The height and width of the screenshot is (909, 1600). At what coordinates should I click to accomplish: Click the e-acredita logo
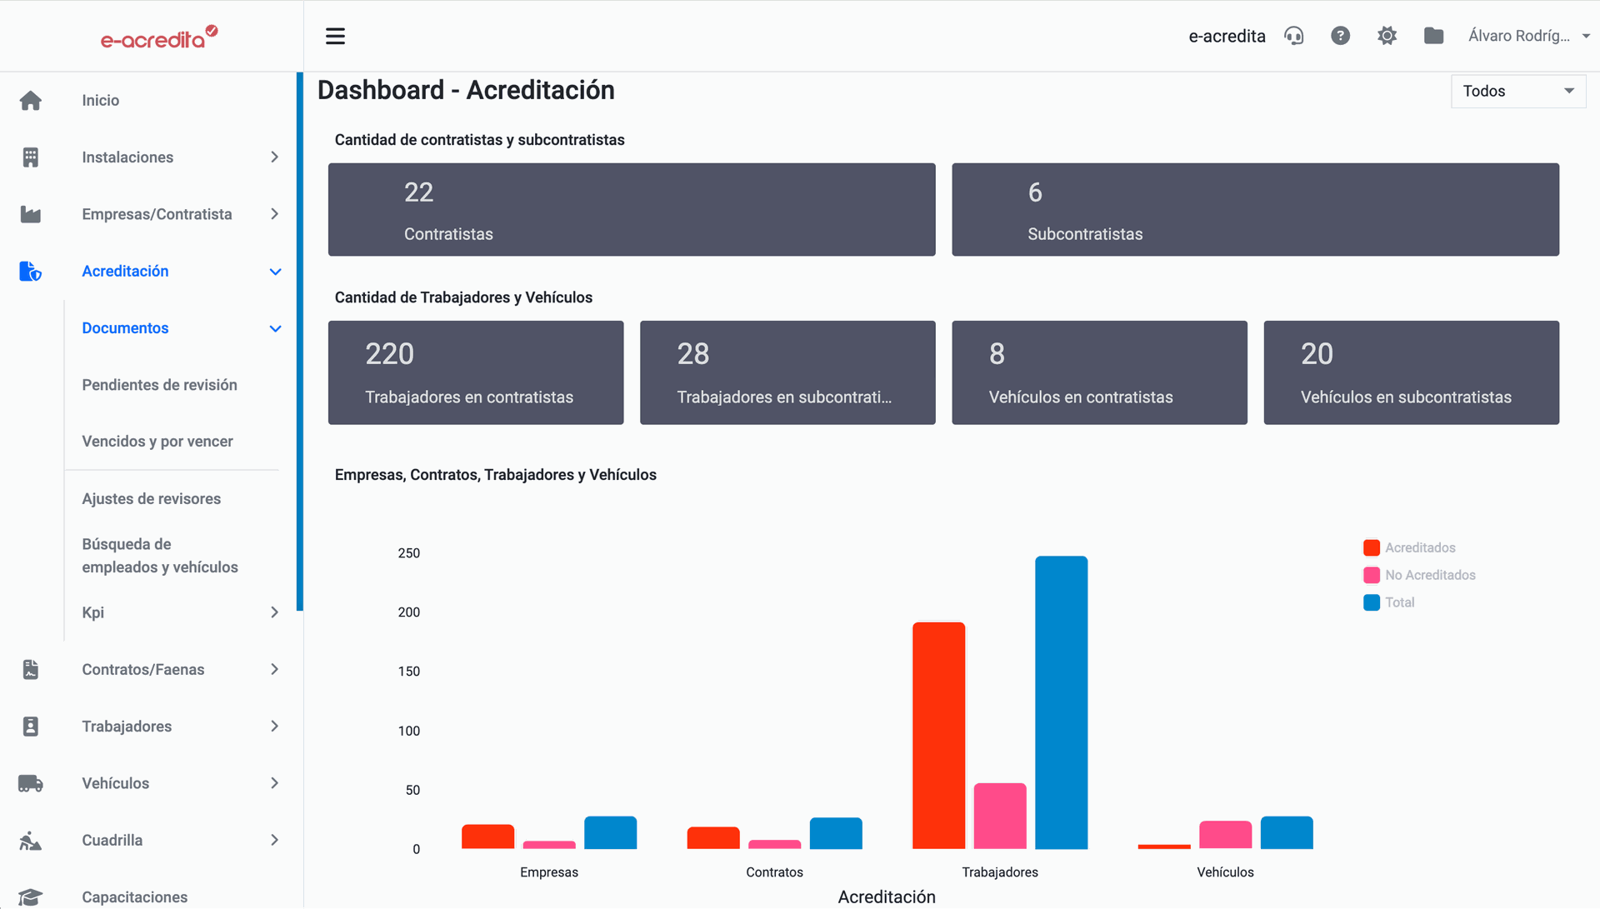(158, 37)
